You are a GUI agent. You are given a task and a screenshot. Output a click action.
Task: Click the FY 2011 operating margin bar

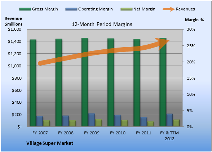[144, 122]
